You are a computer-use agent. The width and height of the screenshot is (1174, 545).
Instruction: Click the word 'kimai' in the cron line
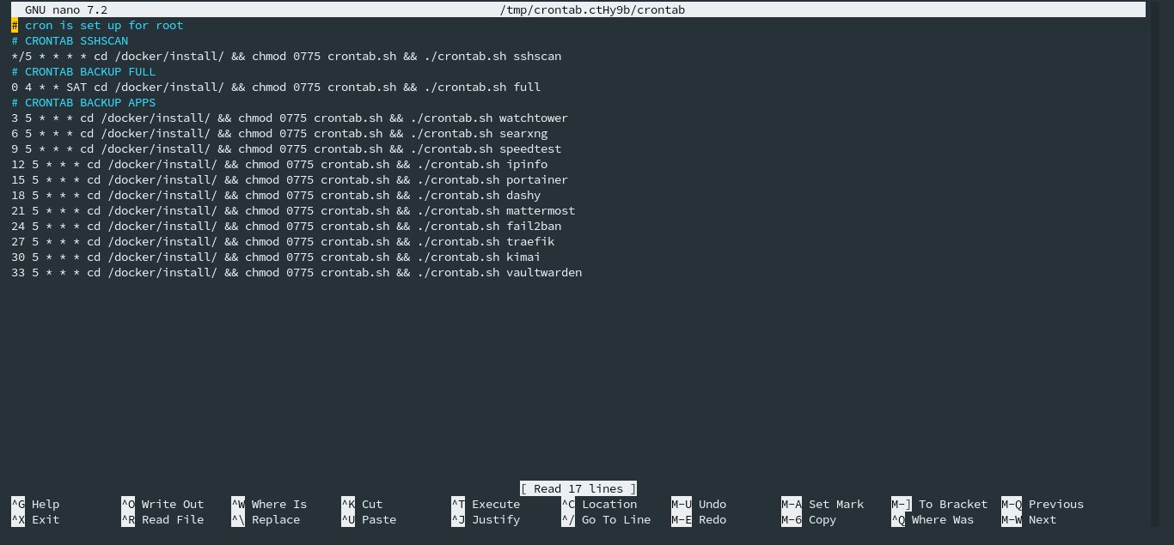click(523, 257)
